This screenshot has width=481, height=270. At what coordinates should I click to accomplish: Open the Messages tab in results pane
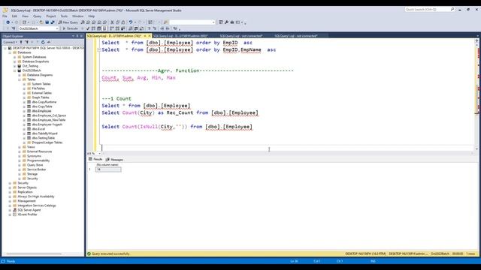pos(114,160)
